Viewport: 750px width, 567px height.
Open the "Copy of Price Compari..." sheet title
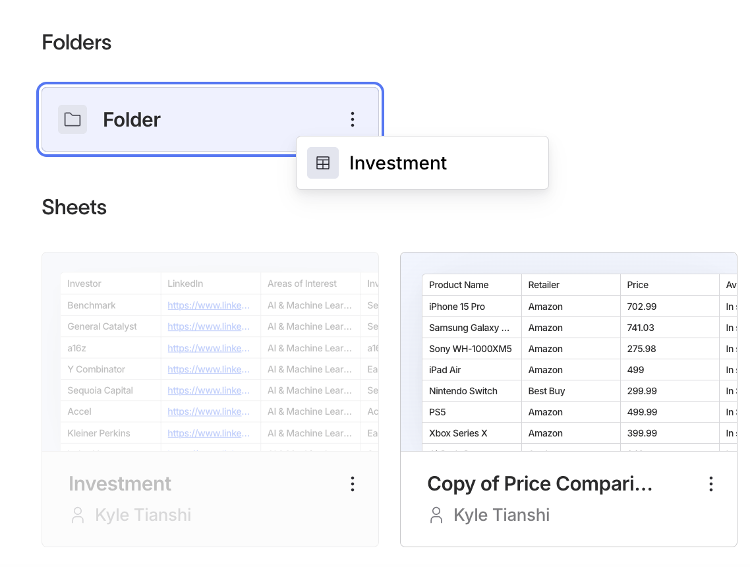click(540, 484)
